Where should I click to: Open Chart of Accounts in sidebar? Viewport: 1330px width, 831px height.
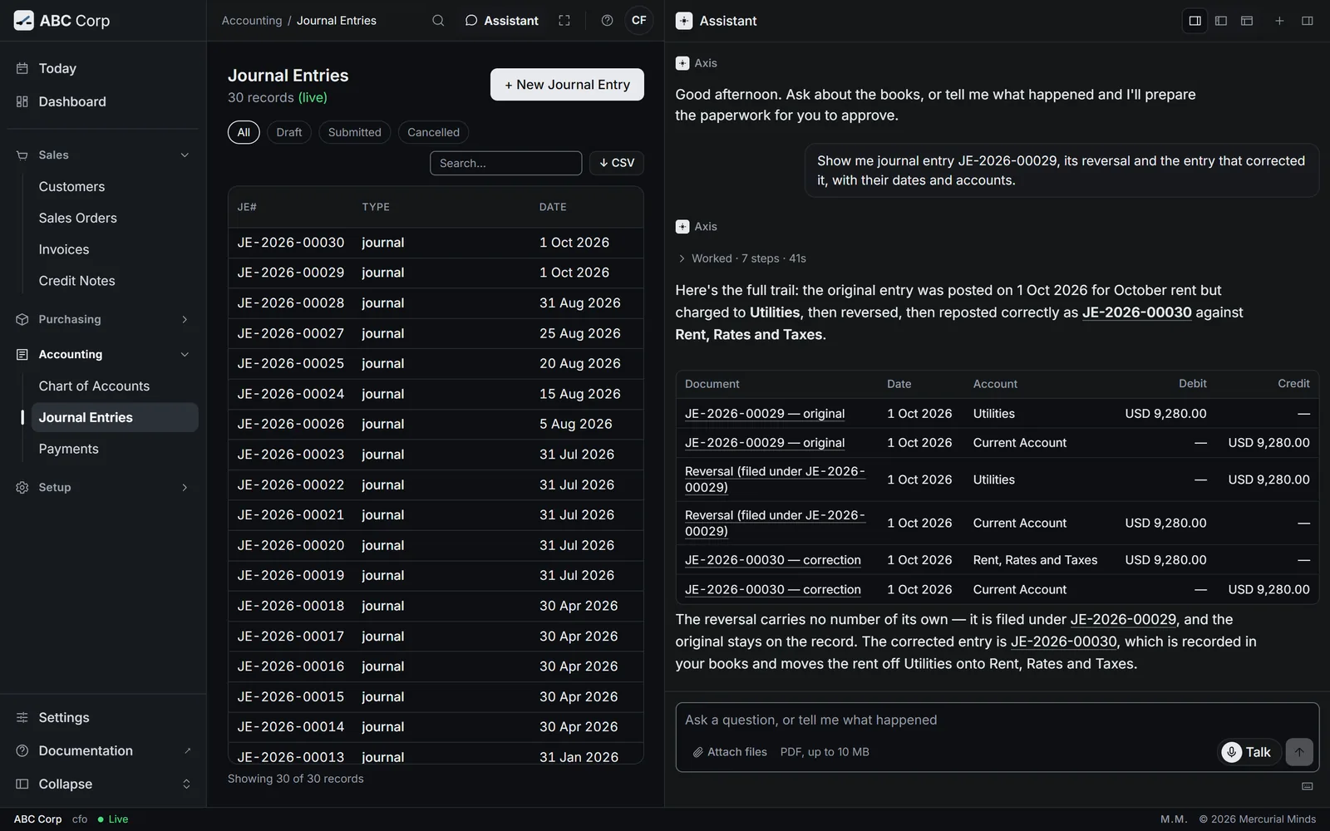(115, 386)
